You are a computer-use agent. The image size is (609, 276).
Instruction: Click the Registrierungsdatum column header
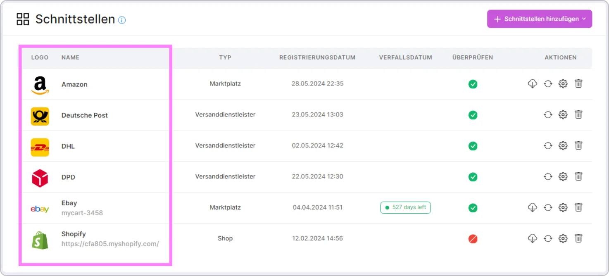[x=317, y=57]
